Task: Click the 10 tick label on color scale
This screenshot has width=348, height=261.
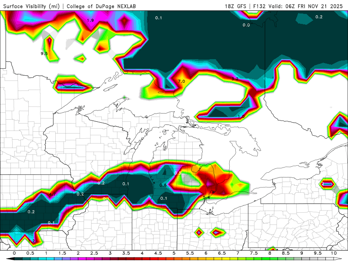Action: (x=334, y=253)
